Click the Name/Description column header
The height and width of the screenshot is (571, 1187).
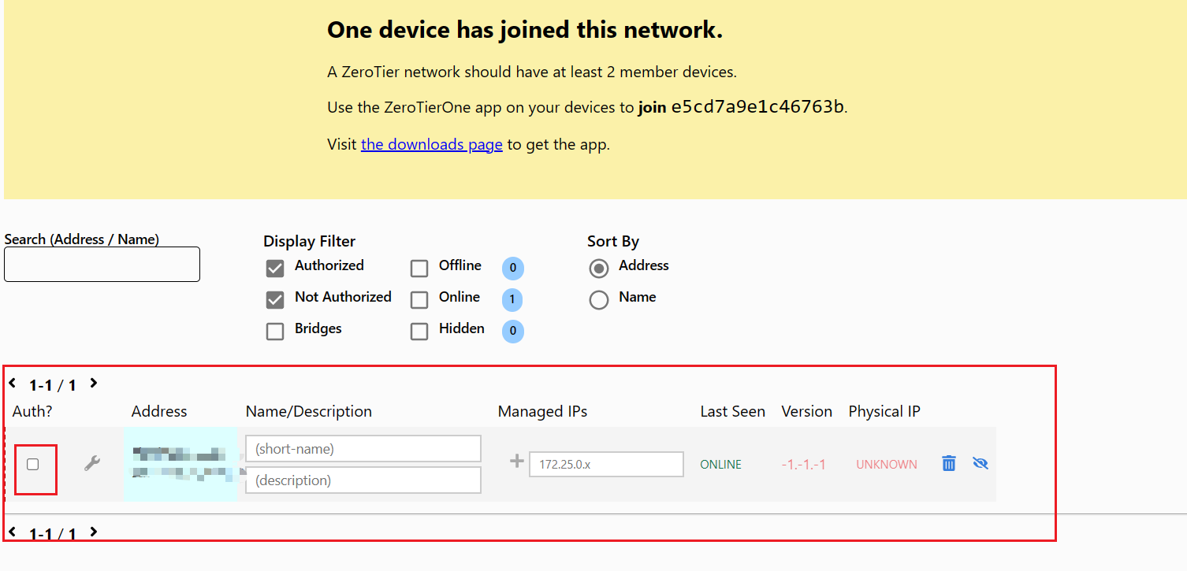tap(309, 411)
